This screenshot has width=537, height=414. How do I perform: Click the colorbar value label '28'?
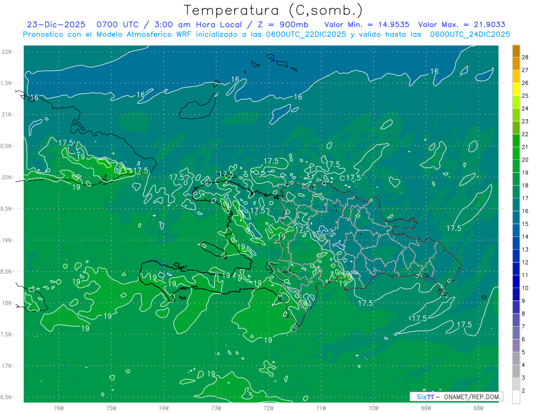coord(525,57)
